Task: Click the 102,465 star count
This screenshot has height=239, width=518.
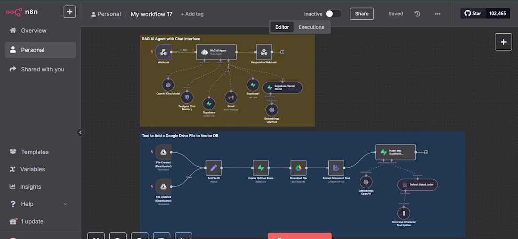Action: [498, 14]
